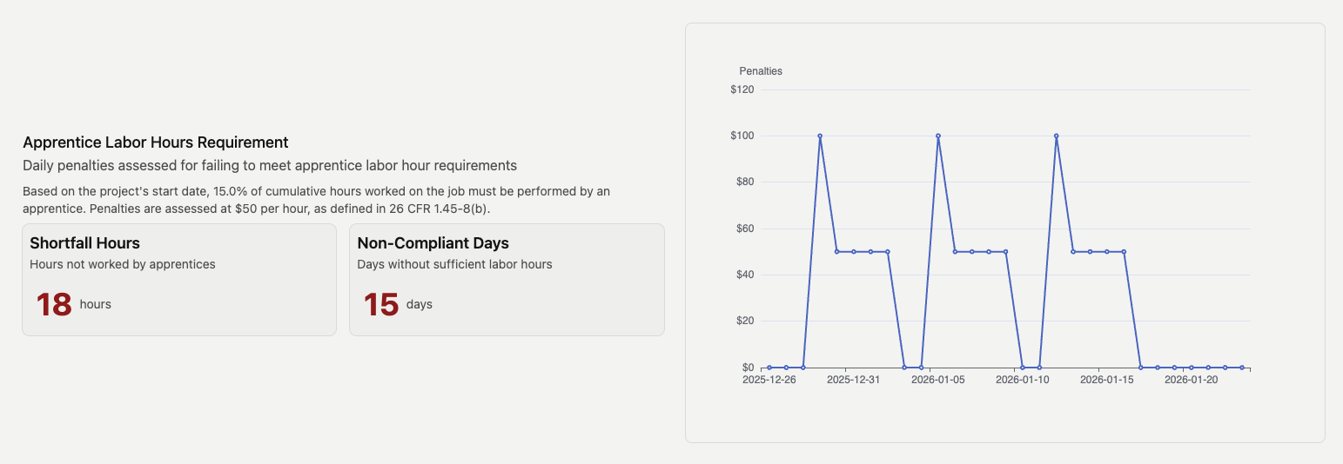Screen dimensions: 1343x464
Task: Click the $100 peak point after 2026-01-10
Action: coord(1056,136)
